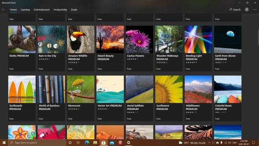
Task: Click the network tray icon
Action: (225, 143)
